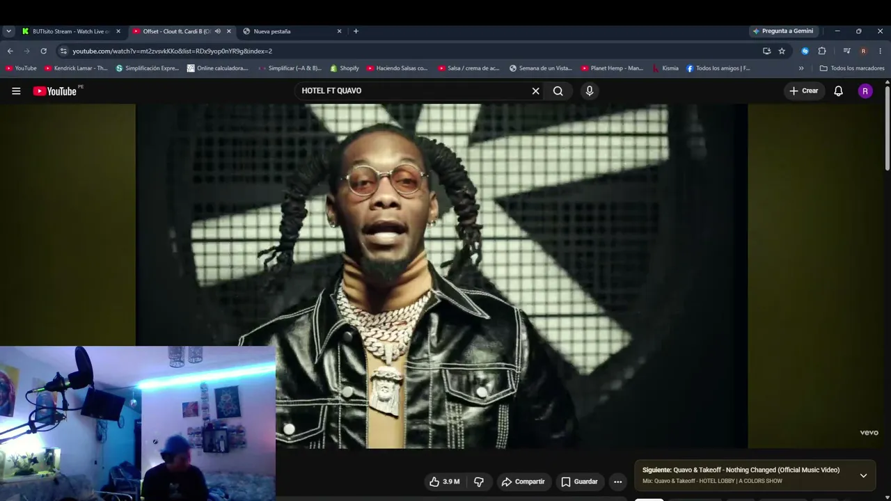
Task: Open media controls in Chrome toolbar
Action: click(846, 51)
